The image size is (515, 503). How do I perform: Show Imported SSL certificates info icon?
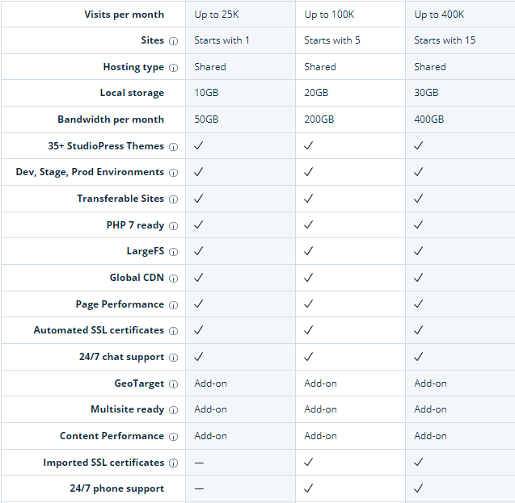[173, 463]
